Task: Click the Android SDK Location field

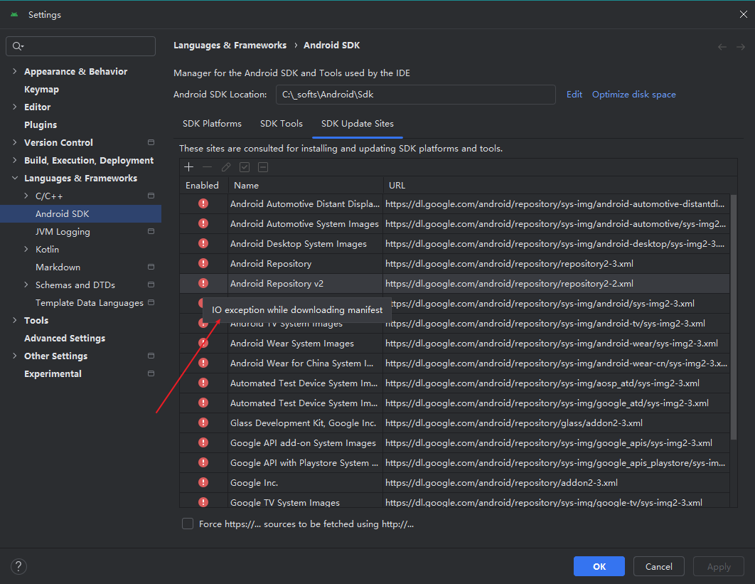Action: pyautogui.click(x=415, y=95)
